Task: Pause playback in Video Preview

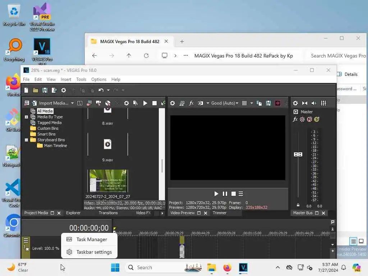Action: click(x=225, y=194)
